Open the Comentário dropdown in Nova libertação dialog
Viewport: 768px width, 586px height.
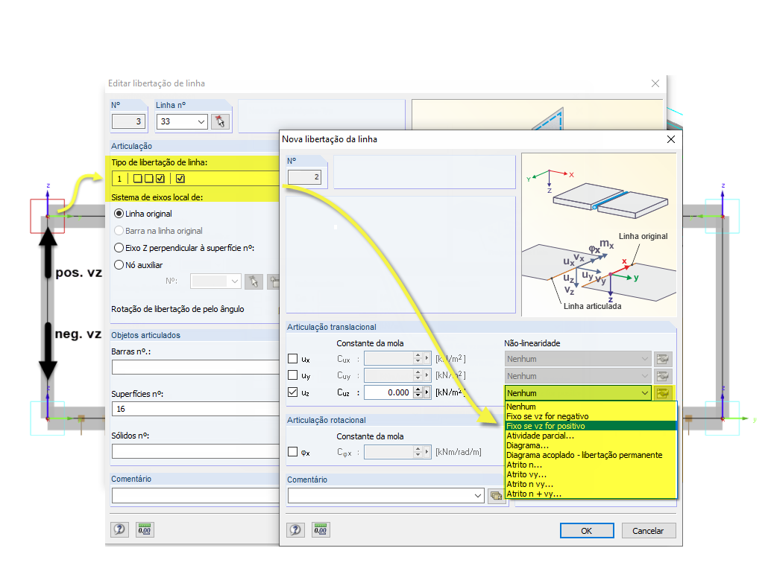(x=478, y=495)
